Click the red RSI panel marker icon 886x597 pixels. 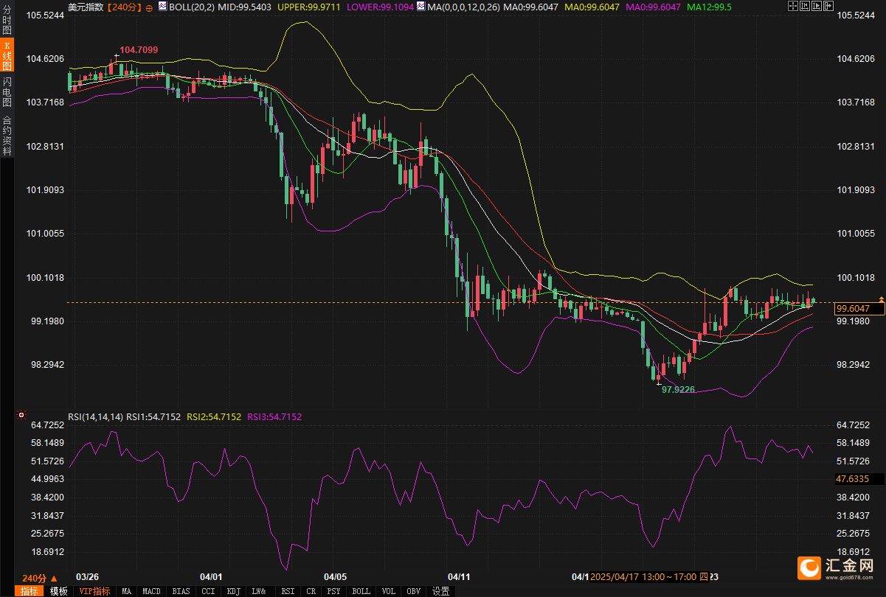[21, 415]
